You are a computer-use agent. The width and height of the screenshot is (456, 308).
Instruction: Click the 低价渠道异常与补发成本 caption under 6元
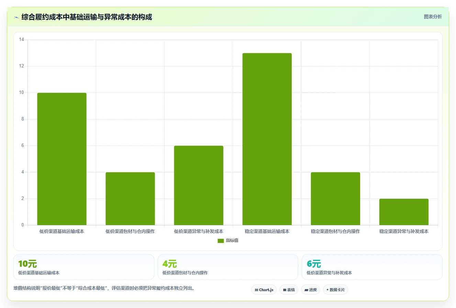click(x=329, y=273)
